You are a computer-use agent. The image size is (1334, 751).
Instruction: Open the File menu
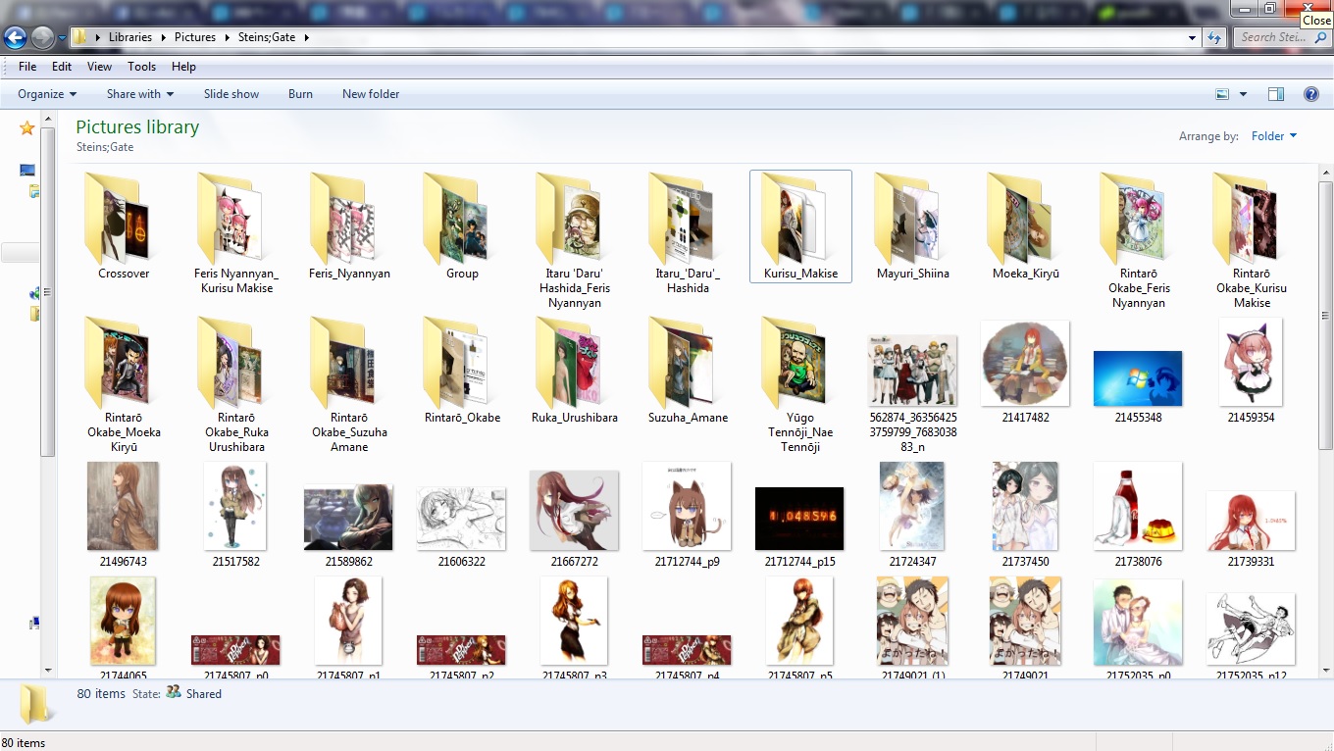27,67
